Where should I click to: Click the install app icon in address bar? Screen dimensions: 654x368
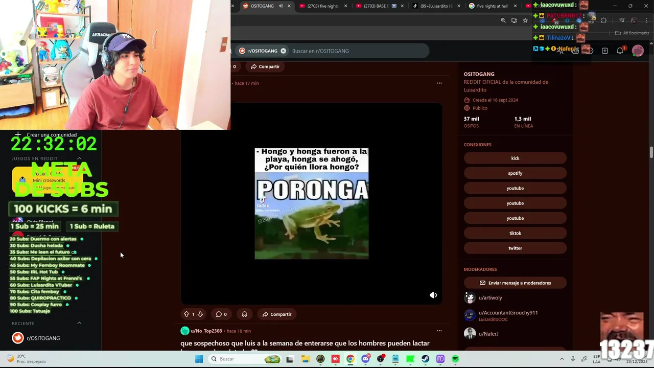[514, 20]
